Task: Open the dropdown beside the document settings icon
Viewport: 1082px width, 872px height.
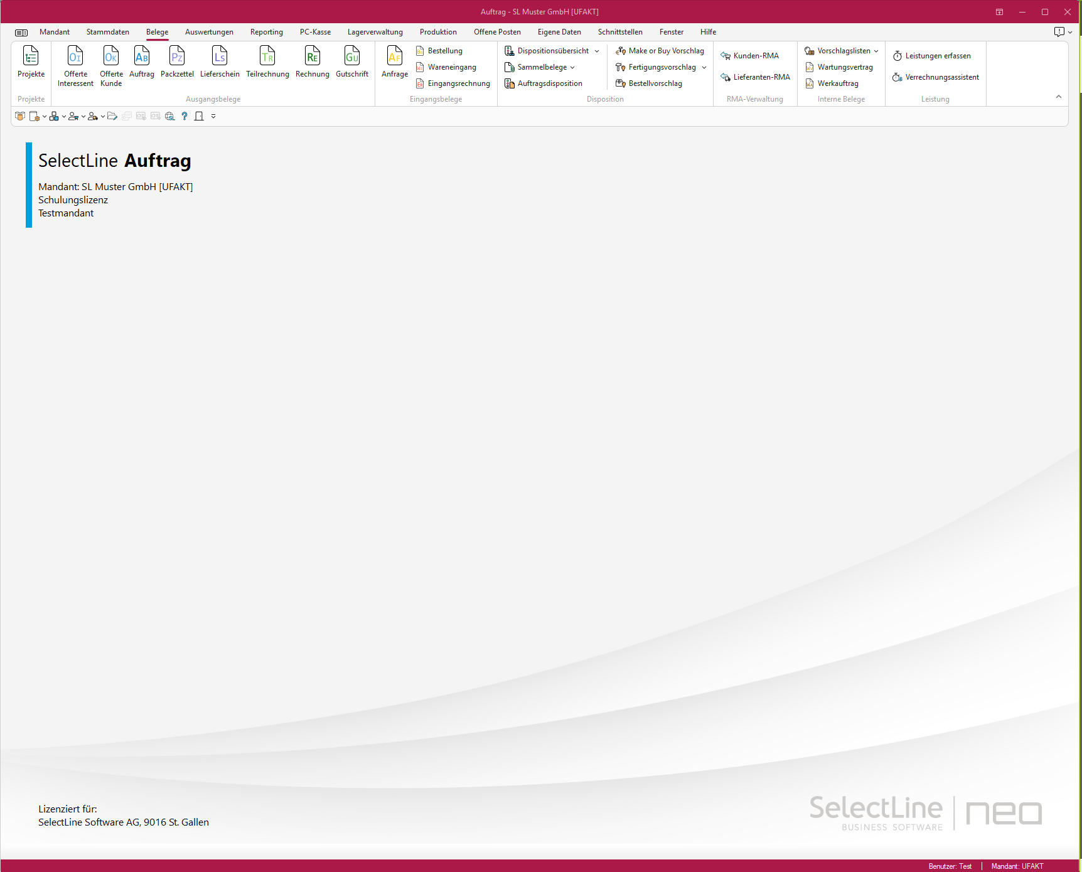Action: pos(45,116)
